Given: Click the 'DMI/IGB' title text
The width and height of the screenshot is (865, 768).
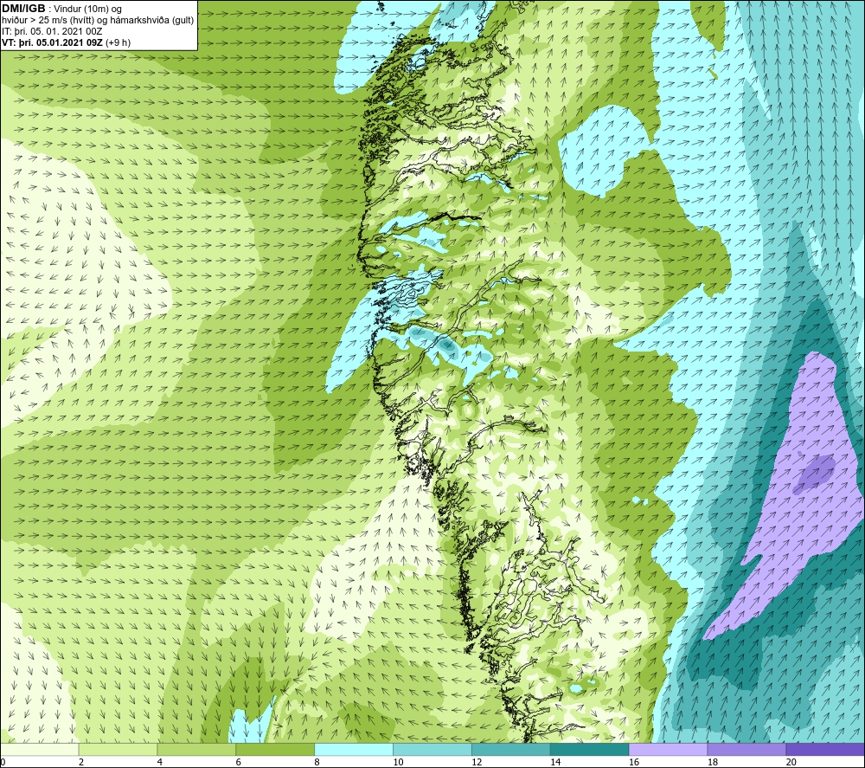Looking at the screenshot, I should [23, 9].
